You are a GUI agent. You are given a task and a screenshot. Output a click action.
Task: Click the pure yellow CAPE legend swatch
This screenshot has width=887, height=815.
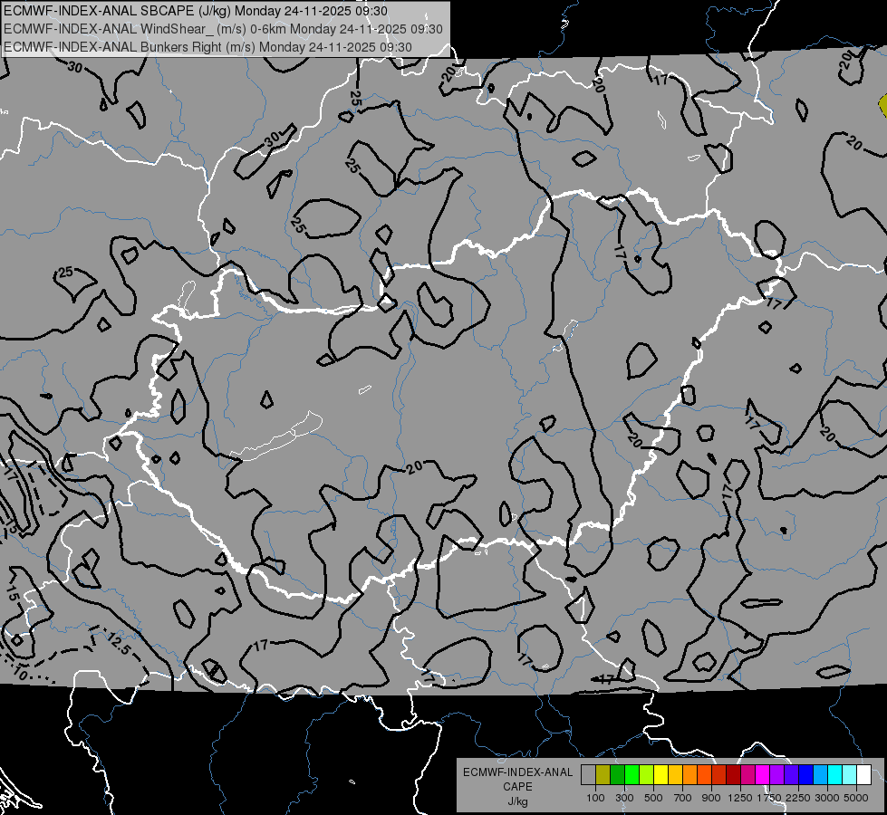[x=660, y=774]
